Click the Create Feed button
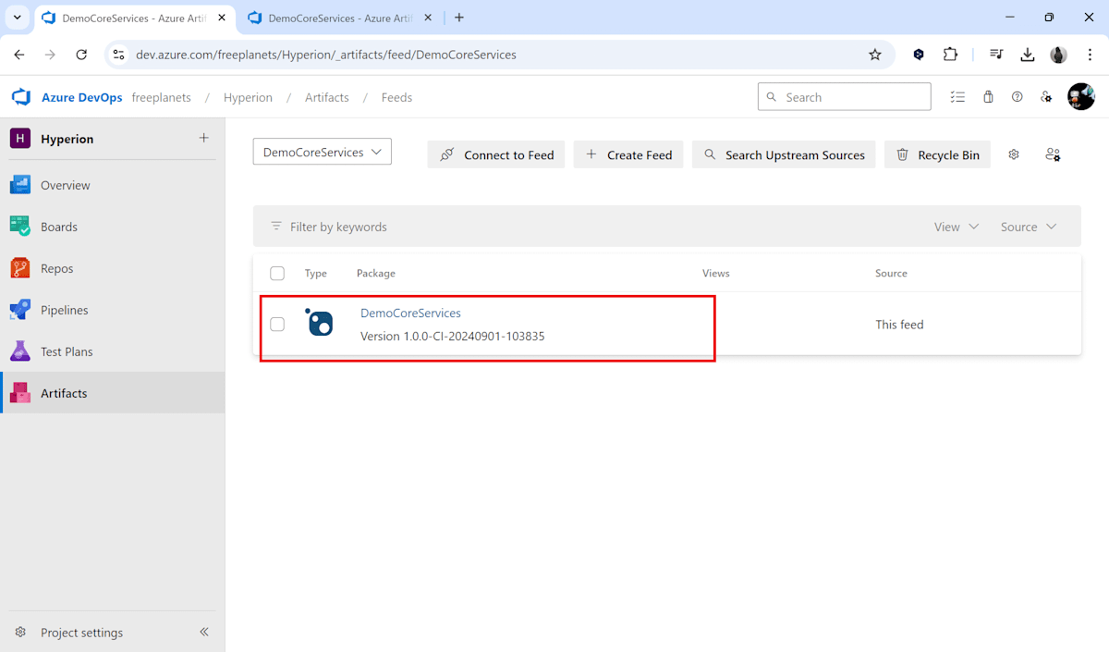This screenshot has width=1109, height=652. [x=628, y=154]
